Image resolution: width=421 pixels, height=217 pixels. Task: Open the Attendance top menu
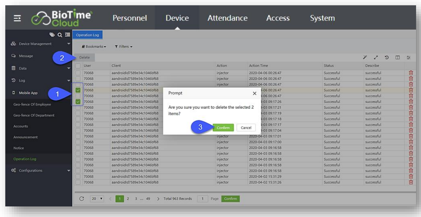227,18
